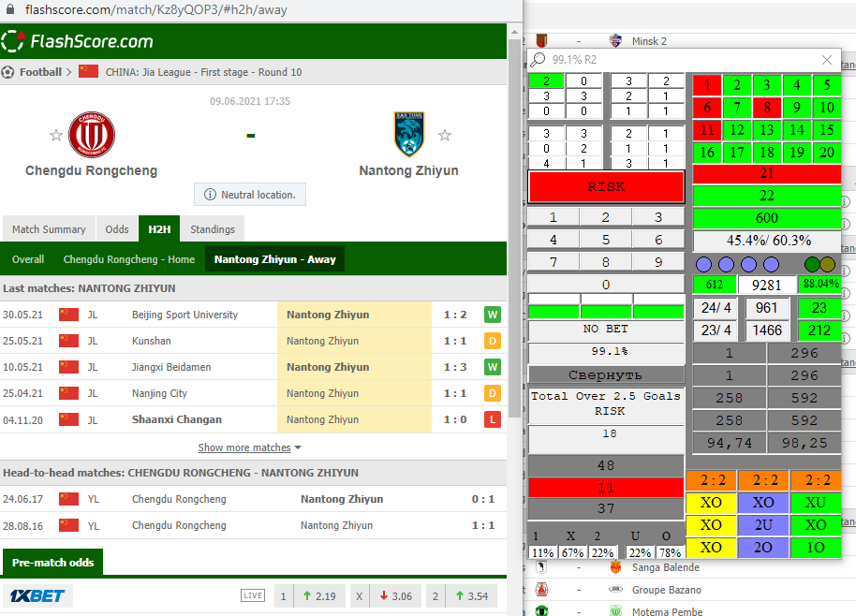The height and width of the screenshot is (616, 856).
Task: Click the green W badge for the 30.05.21 match
Action: 492,315
